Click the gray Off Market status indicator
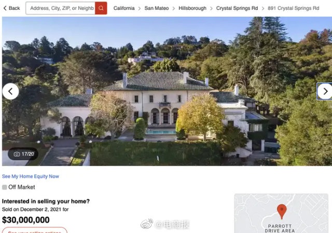This screenshot has width=332, height=233. [x=5, y=187]
